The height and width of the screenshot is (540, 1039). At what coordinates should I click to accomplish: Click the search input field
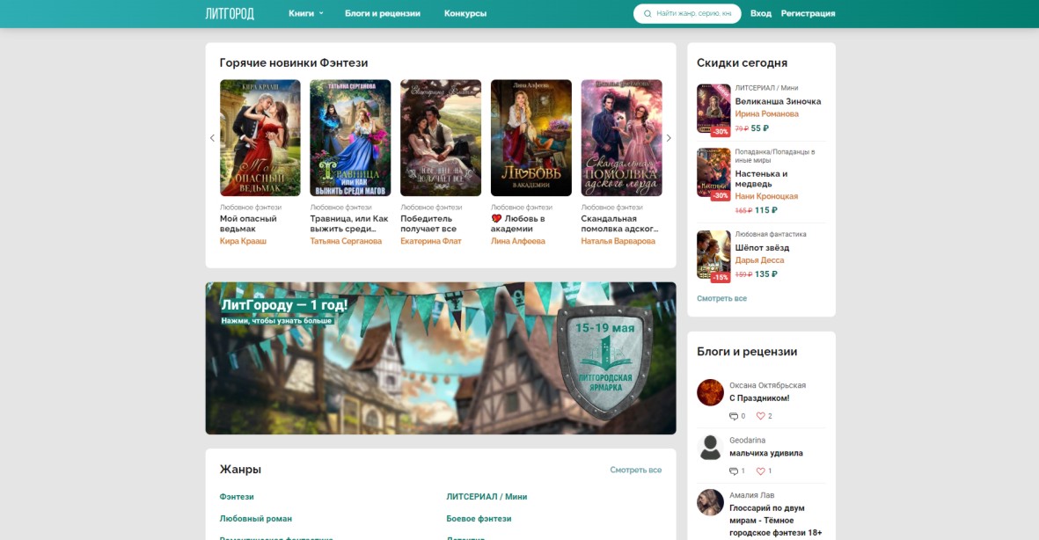(x=694, y=14)
